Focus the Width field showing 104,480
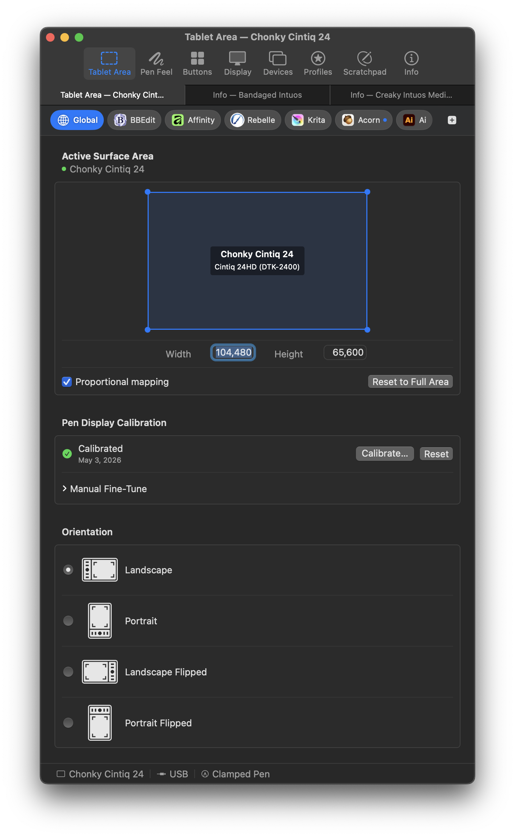The width and height of the screenshot is (515, 837). 233,352
